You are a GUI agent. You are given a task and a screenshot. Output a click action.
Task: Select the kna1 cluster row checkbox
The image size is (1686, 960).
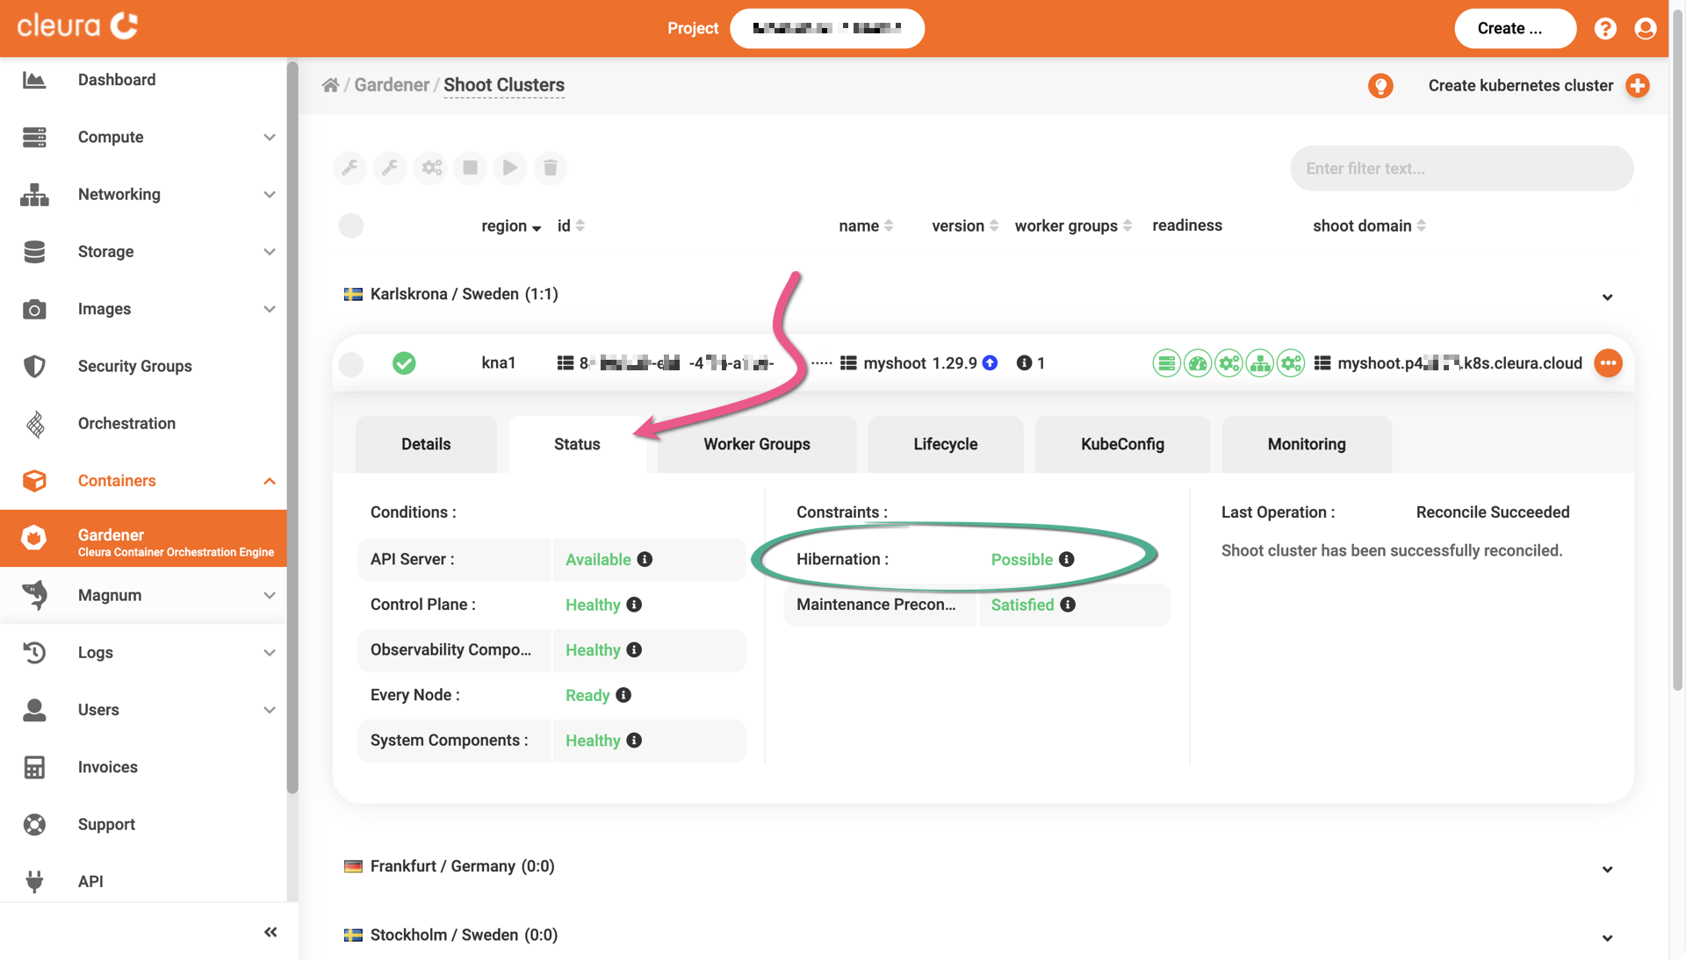click(350, 363)
